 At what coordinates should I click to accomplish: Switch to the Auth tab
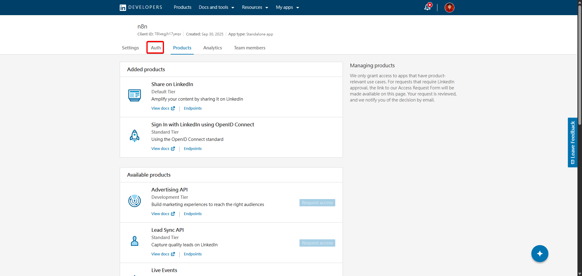(155, 48)
